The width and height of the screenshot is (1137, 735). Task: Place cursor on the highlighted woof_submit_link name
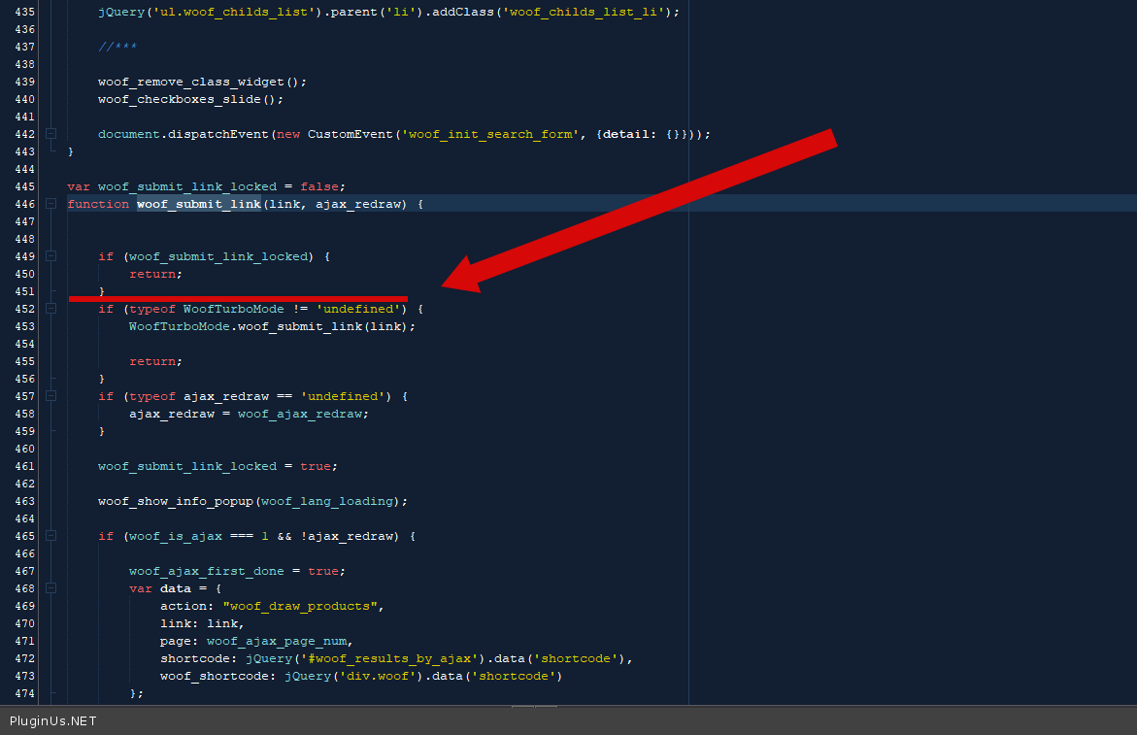(198, 204)
